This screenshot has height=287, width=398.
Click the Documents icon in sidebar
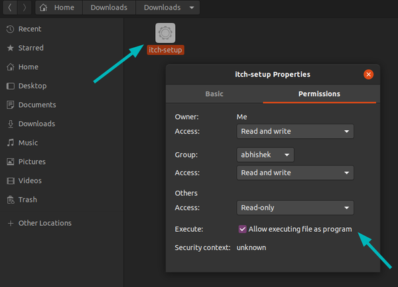pyautogui.click(x=11, y=105)
